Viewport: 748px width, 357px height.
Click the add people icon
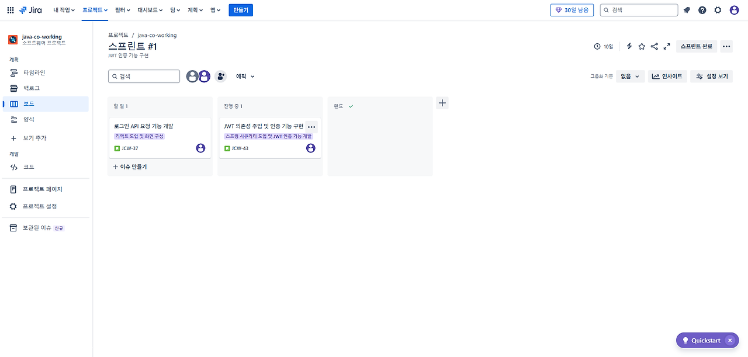click(x=220, y=76)
